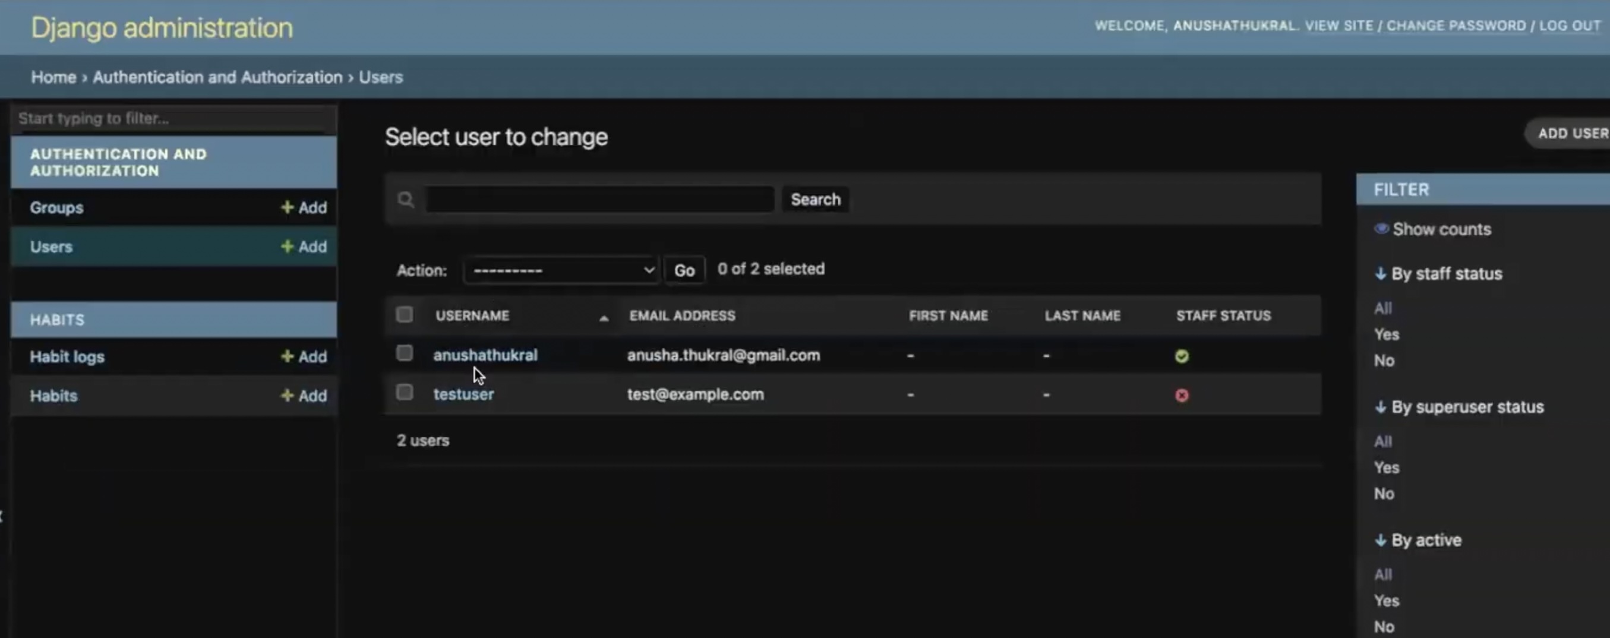Go to Home breadcrumb
The height and width of the screenshot is (638, 1610).
[53, 77]
